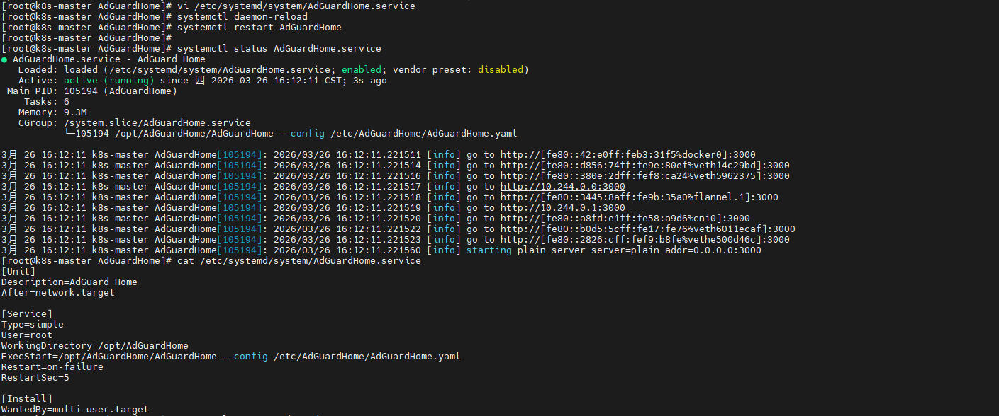Click the veth14c29bd interface URL
The width and height of the screenshot is (999, 416).
pos(645,166)
